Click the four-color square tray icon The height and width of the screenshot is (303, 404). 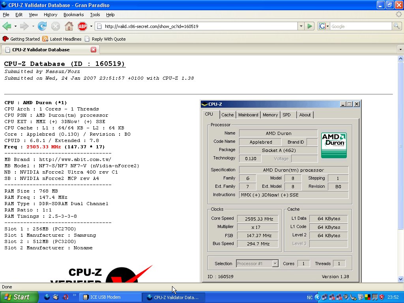point(368,297)
